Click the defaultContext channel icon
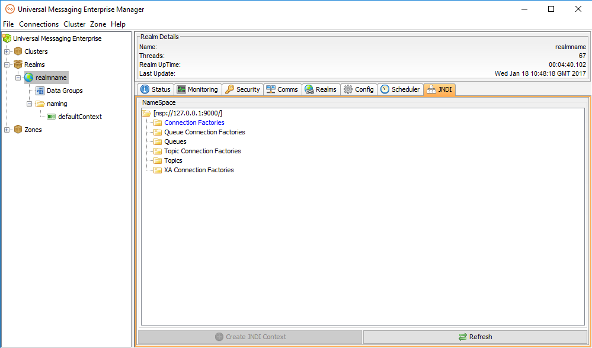Image resolution: width=592 pixels, height=348 pixels. pos(52,117)
